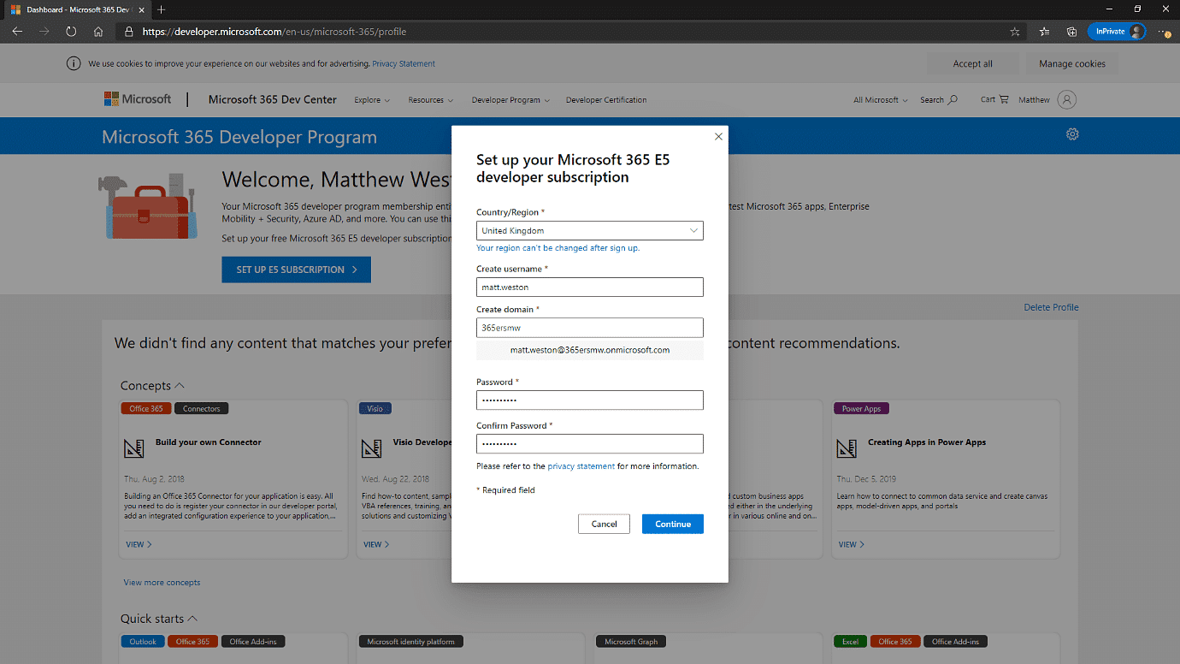1180x664 pixels.
Task: Open the Explore menu
Action: click(x=372, y=100)
